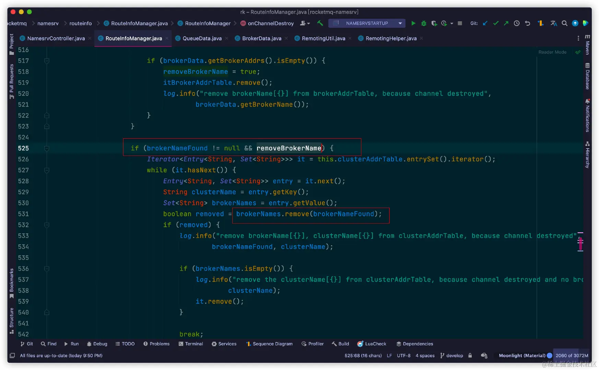Click the read-only lock icon in status bar
This screenshot has height=370, width=599.
470,356
